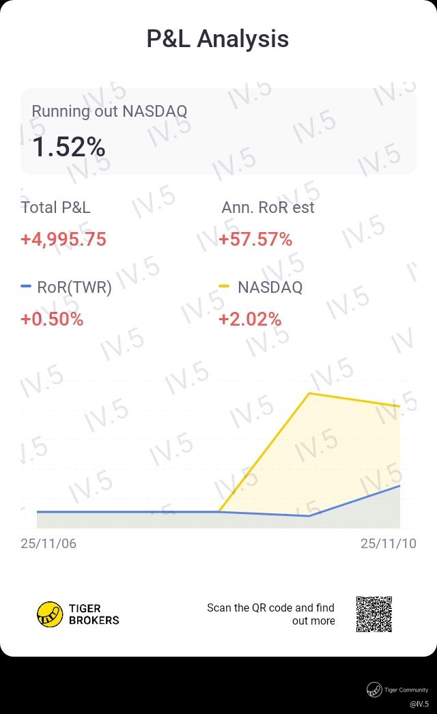The image size is (437, 714).
Task: Click the +57.57% annualized return value
Action: point(255,239)
